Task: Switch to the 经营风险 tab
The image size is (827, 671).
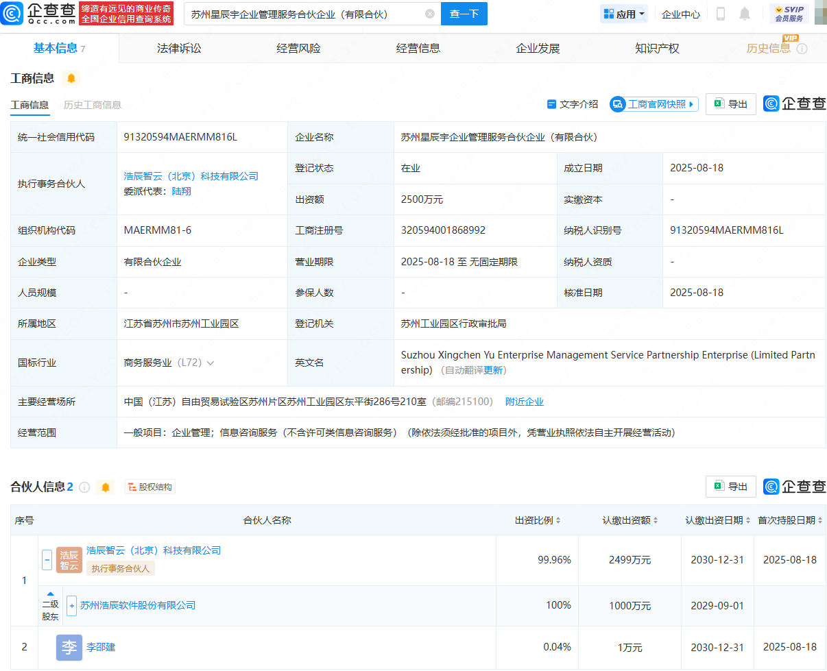Action: click(x=298, y=48)
